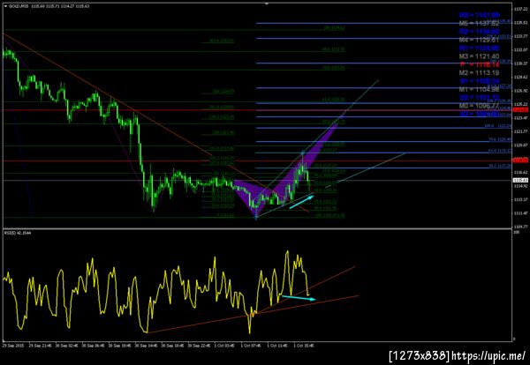
Task: Select the M0 = 1096.77 pivot label
Action: click(x=479, y=106)
